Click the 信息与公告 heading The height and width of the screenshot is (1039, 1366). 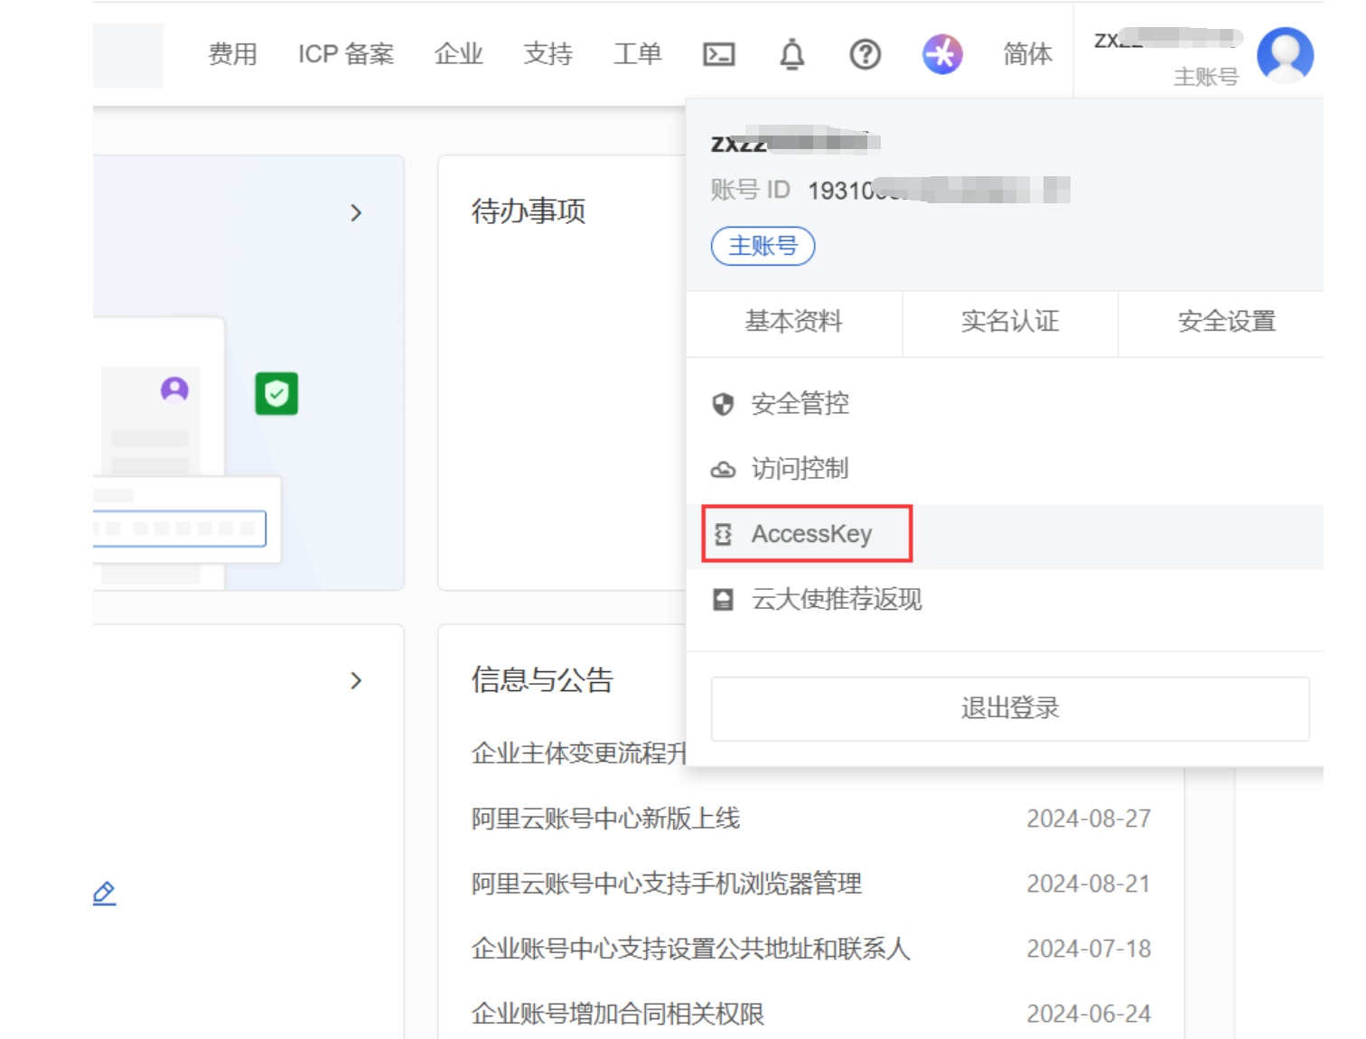tap(542, 679)
